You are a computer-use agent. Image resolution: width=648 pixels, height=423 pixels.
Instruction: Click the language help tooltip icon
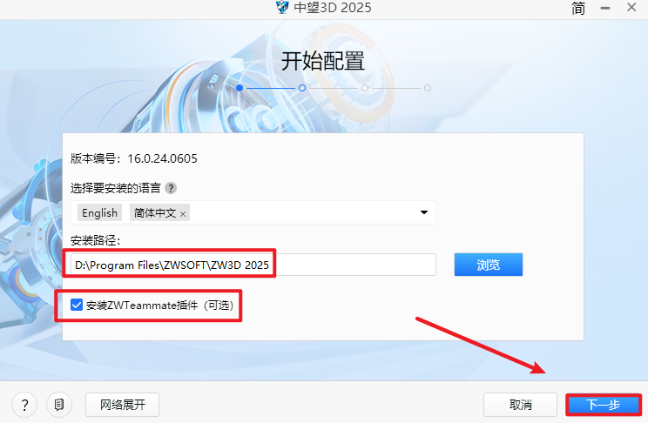coord(171,188)
